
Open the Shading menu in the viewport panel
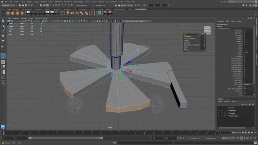(16, 19)
